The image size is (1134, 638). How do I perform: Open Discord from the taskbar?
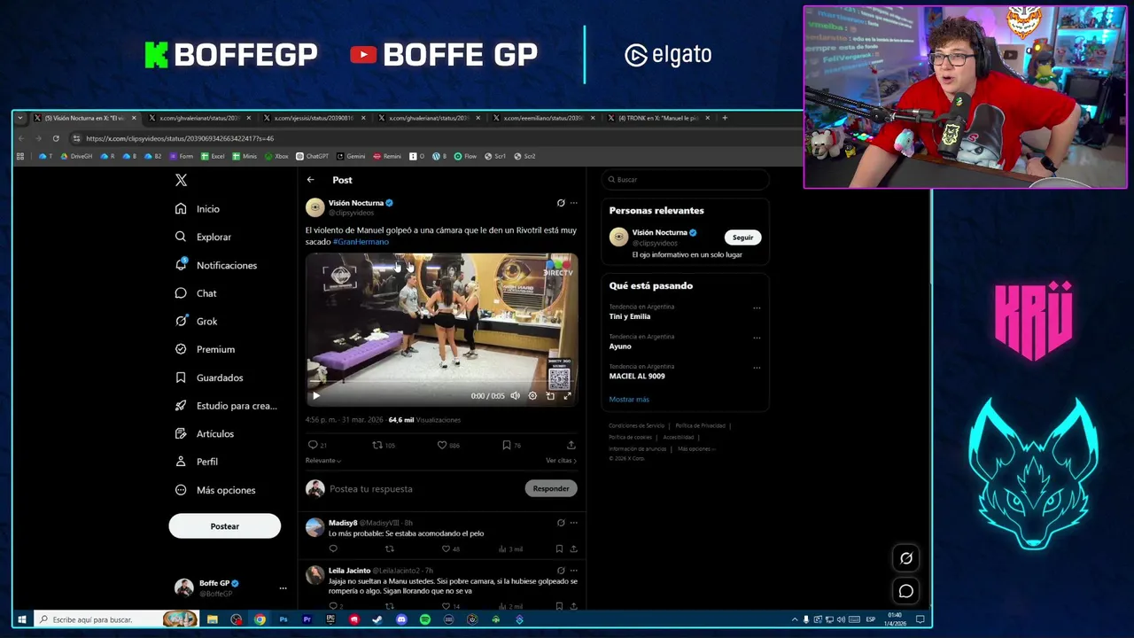(x=401, y=619)
